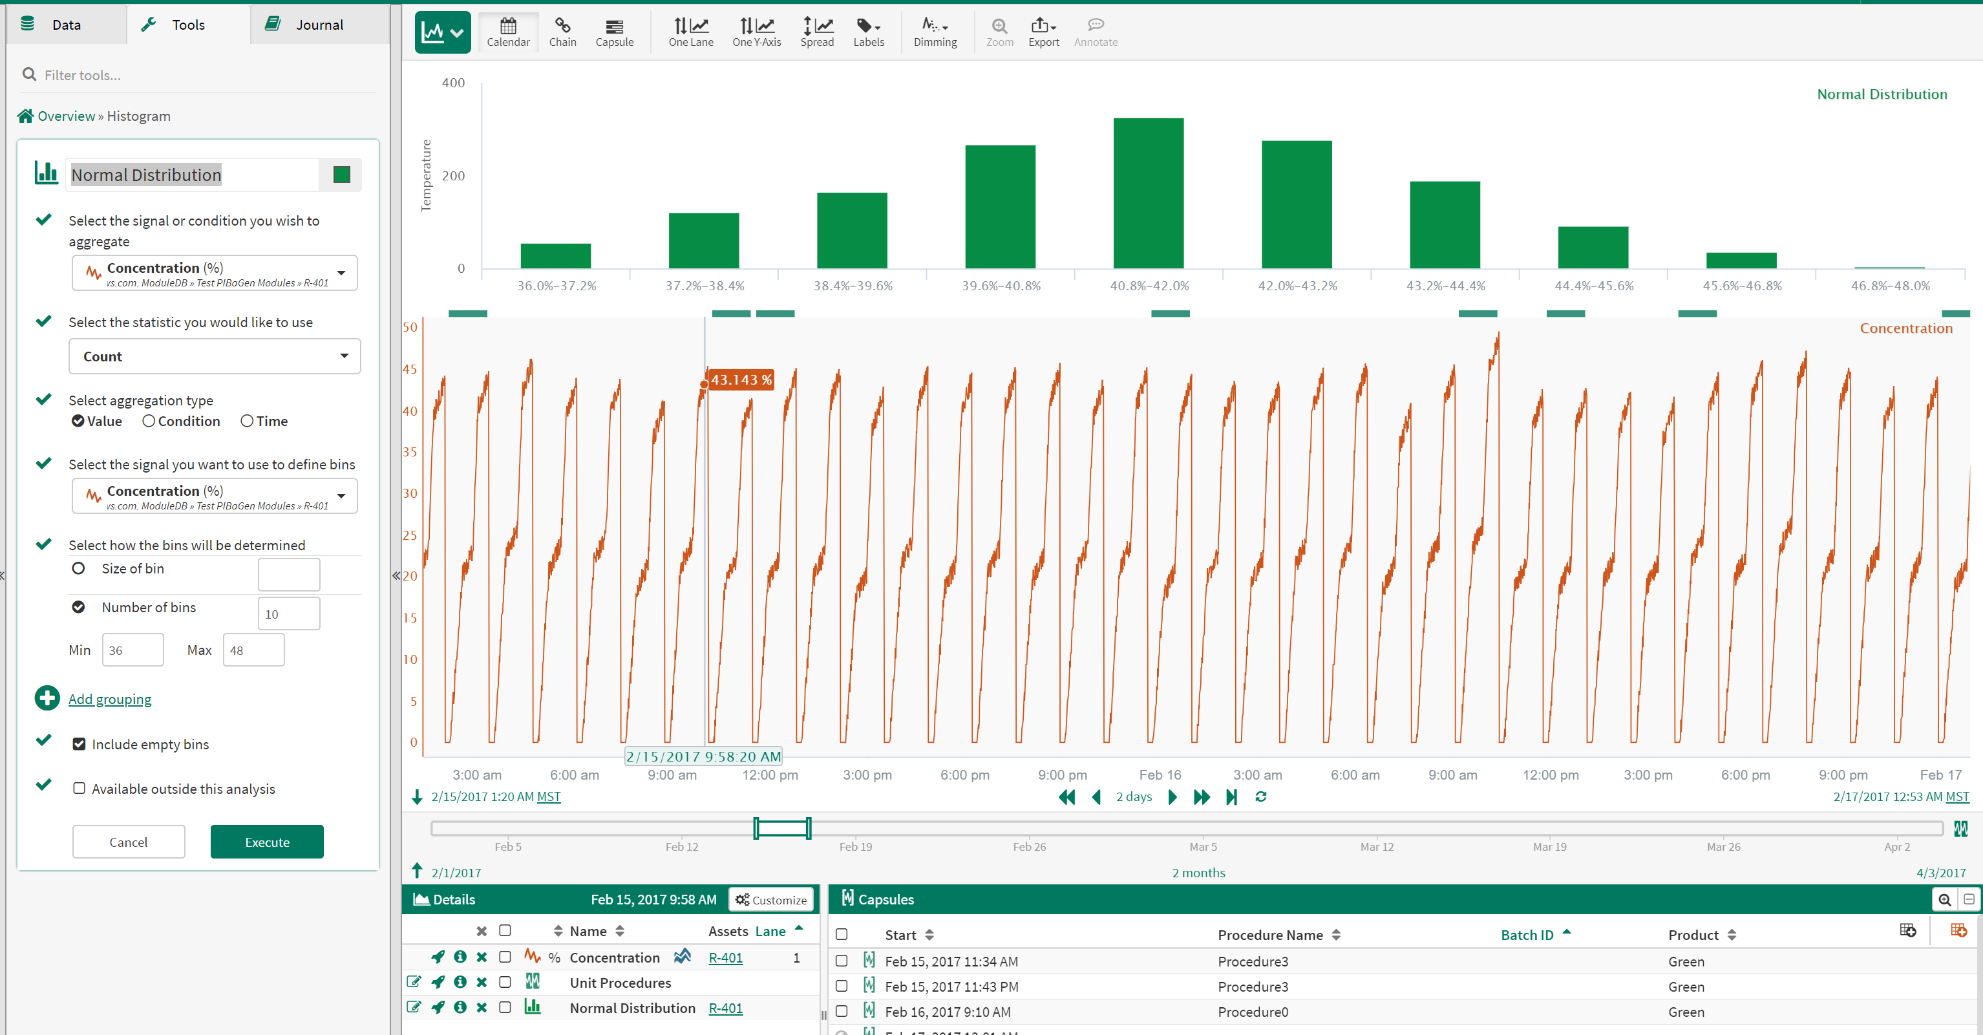Open the Export menu icon
The height and width of the screenshot is (1035, 1983).
[x=1043, y=32]
